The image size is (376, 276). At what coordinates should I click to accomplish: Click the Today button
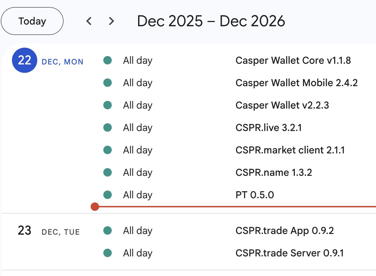(32, 21)
